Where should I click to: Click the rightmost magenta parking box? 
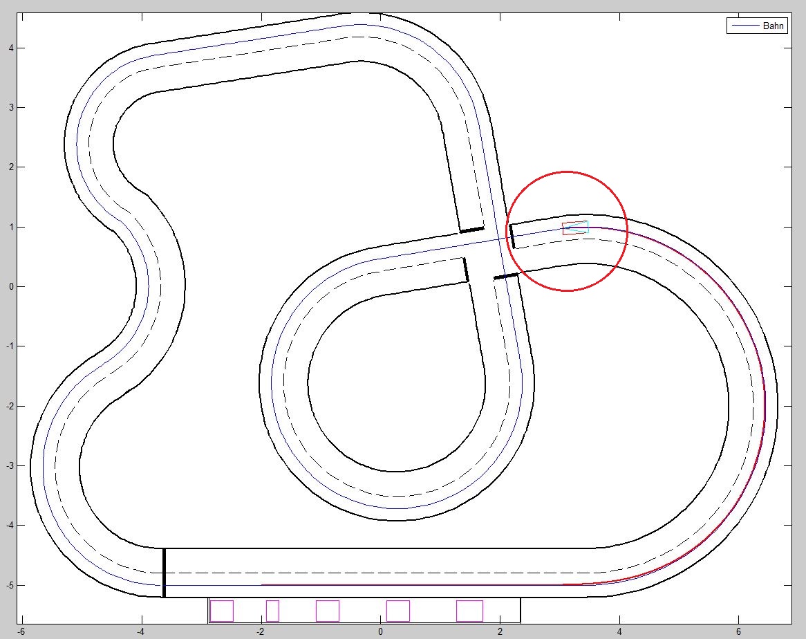[469, 611]
